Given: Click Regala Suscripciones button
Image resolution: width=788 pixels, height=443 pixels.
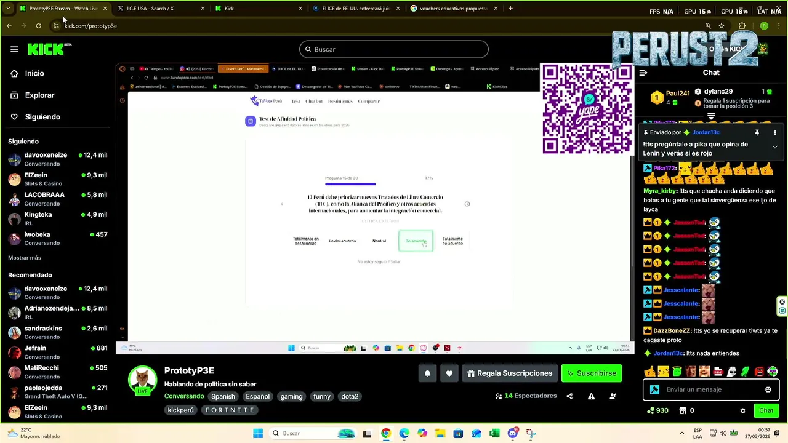Looking at the screenshot, I should [x=510, y=373].
